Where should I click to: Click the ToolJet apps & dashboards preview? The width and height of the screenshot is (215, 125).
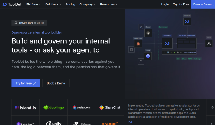[x=187, y=43]
